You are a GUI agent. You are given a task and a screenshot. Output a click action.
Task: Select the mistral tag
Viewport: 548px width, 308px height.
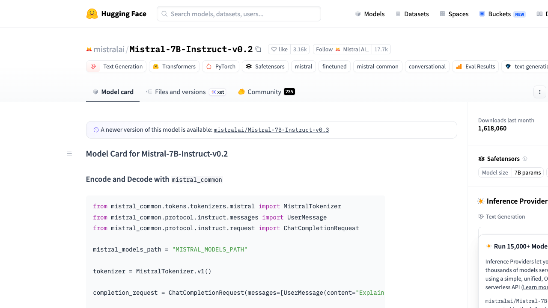pos(304,66)
